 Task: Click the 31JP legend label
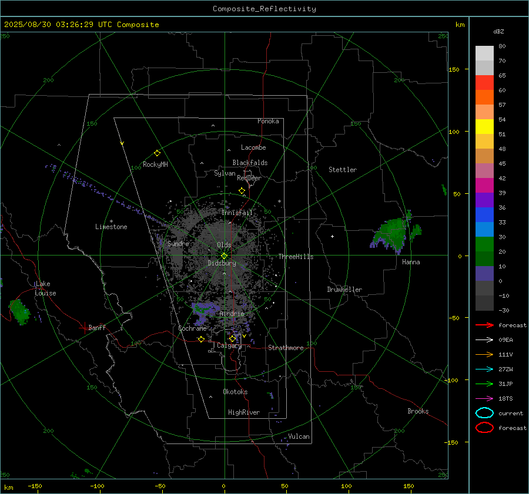[x=505, y=384]
